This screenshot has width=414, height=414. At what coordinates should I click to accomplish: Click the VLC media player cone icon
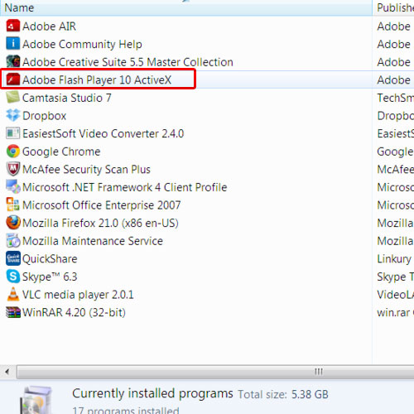pos(13,294)
